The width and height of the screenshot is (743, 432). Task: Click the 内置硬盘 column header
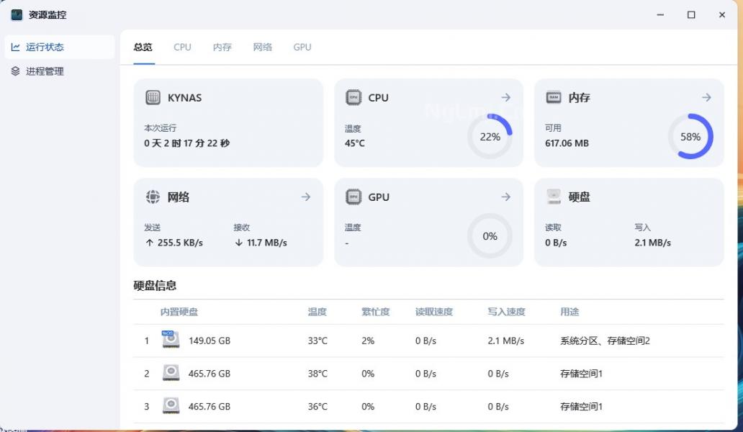[179, 312]
